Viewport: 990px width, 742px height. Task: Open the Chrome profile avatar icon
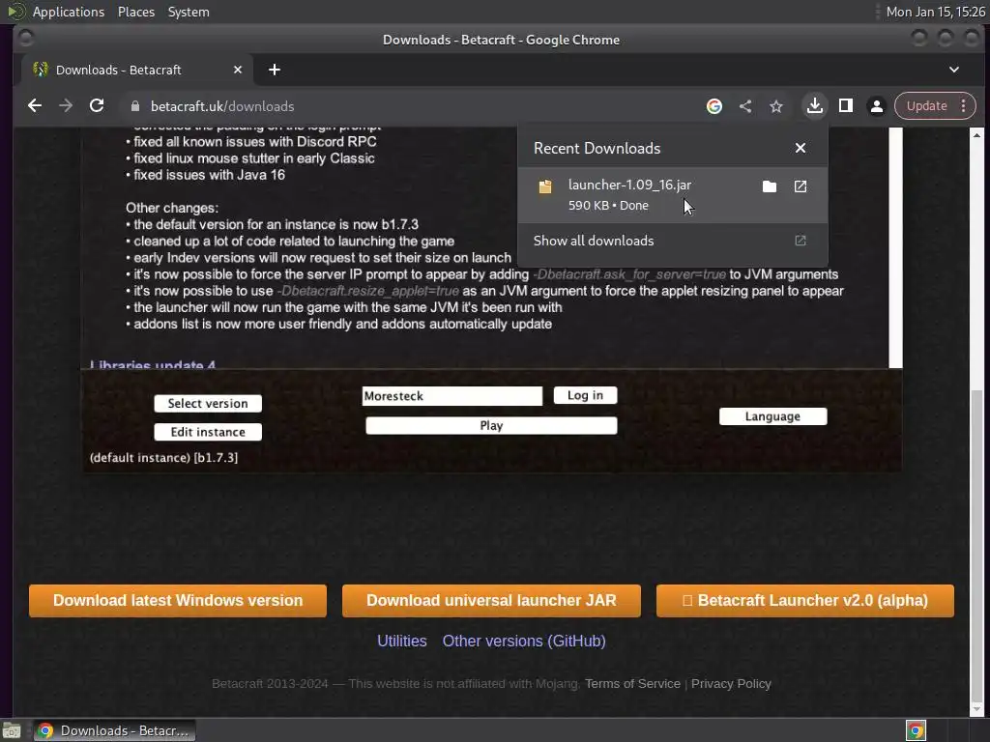point(876,106)
